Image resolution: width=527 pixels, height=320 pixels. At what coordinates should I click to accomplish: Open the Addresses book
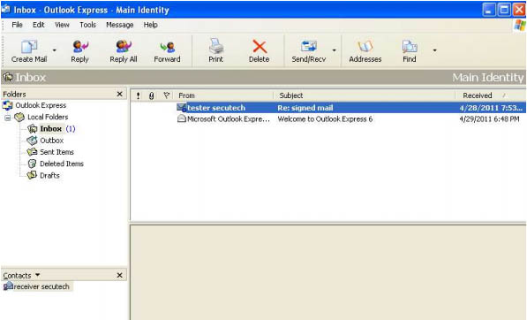pyautogui.click(x=365, y=51)
